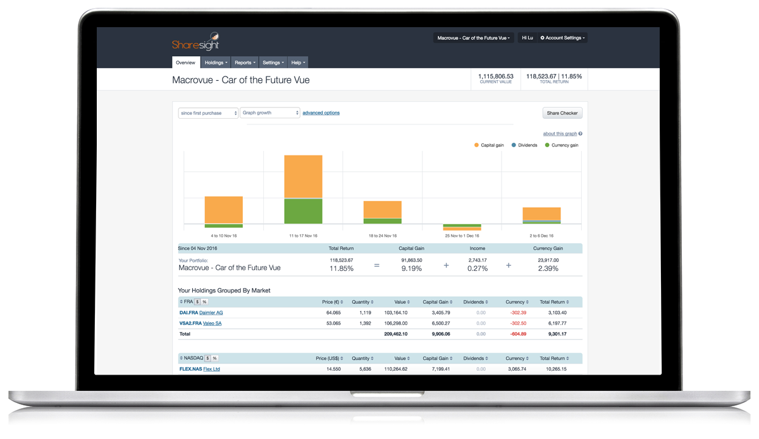This screenshot has width=759, height=439.
Task: Open the Reports menu
Action: (x=244, y=63)
